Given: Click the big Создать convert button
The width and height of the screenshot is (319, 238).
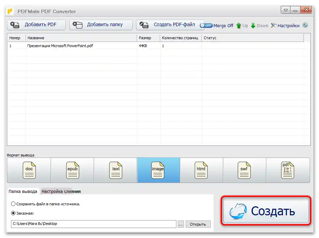Looking at the screenshot, I should click(x=266, y=211).
